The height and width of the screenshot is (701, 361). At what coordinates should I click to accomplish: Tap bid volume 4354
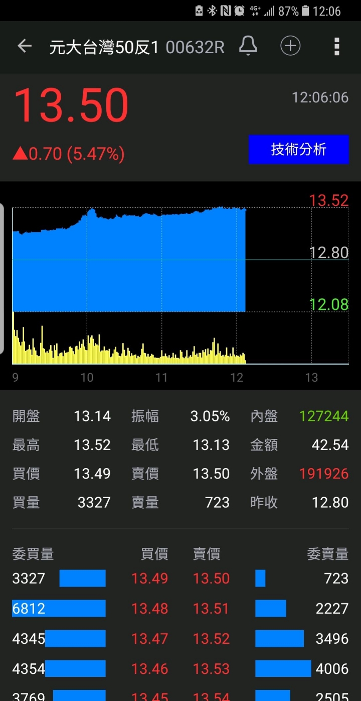coord(29,669)
